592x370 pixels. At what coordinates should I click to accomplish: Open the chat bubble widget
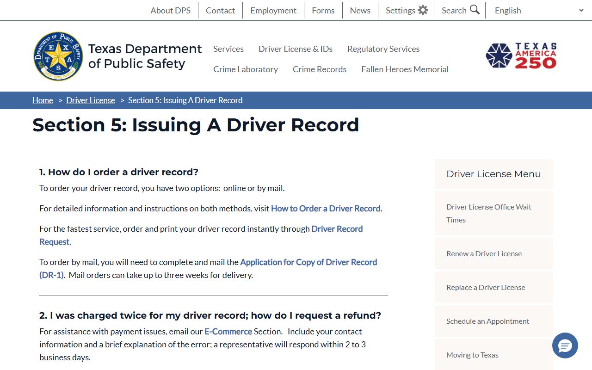[565, 345]
